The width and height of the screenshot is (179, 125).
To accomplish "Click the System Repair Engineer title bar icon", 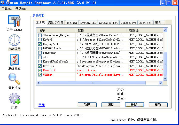I will pyautogui.click(x=2, y=3).
